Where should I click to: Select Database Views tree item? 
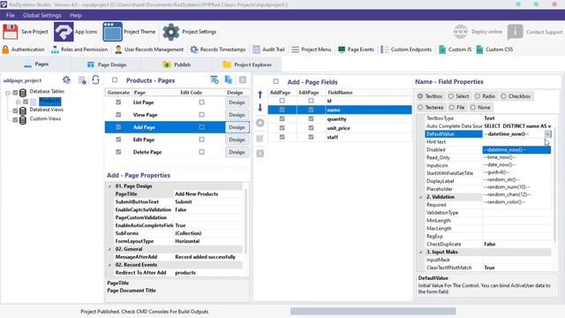coord(46,110)
